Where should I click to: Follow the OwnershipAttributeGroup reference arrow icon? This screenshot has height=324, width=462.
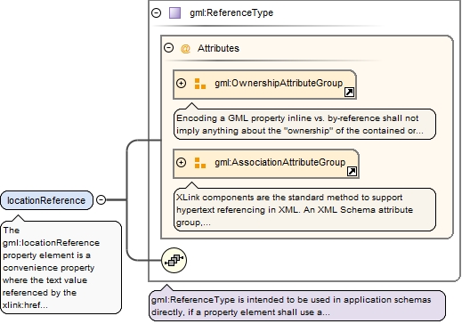349,93
